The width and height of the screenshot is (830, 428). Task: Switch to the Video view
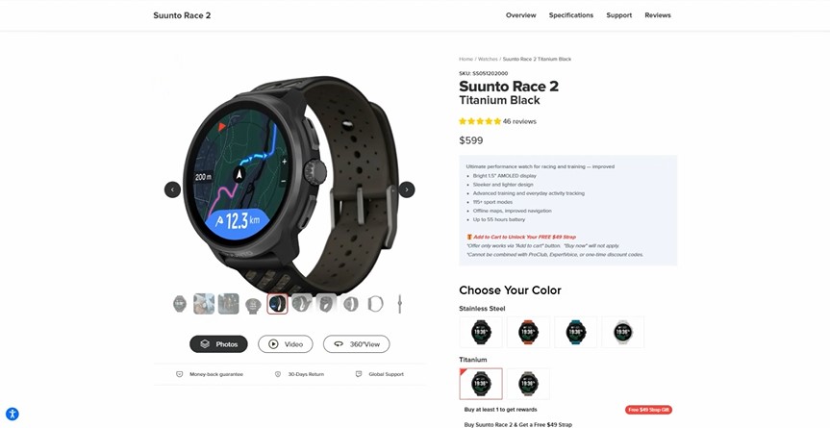coord(286,344)
